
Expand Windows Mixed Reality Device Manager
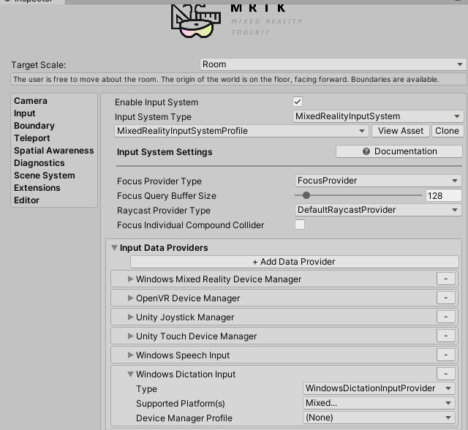pyautogui.click(x=130, y=279)
